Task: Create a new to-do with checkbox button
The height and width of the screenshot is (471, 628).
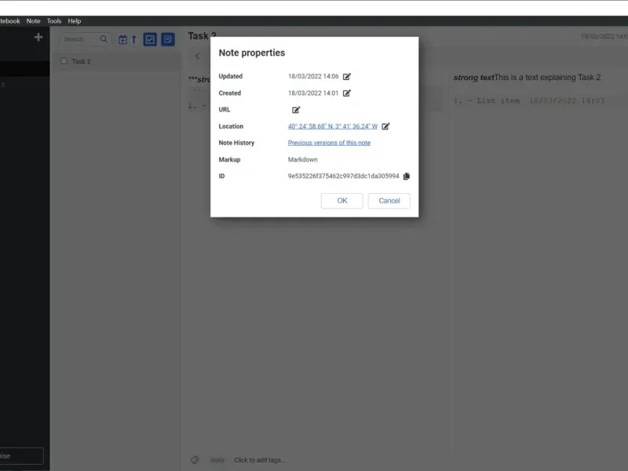Action: [150, 39]
